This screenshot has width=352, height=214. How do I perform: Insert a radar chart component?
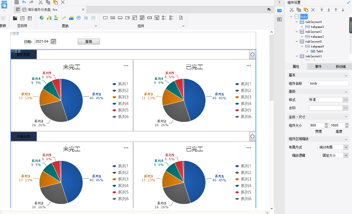point(86,18)
